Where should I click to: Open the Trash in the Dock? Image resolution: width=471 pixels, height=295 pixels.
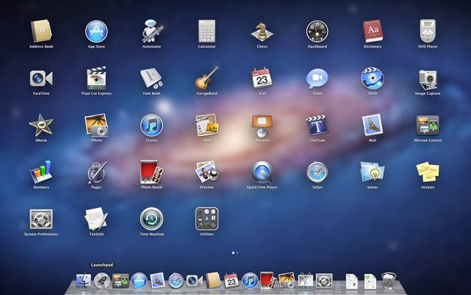[x=389, y=281]
